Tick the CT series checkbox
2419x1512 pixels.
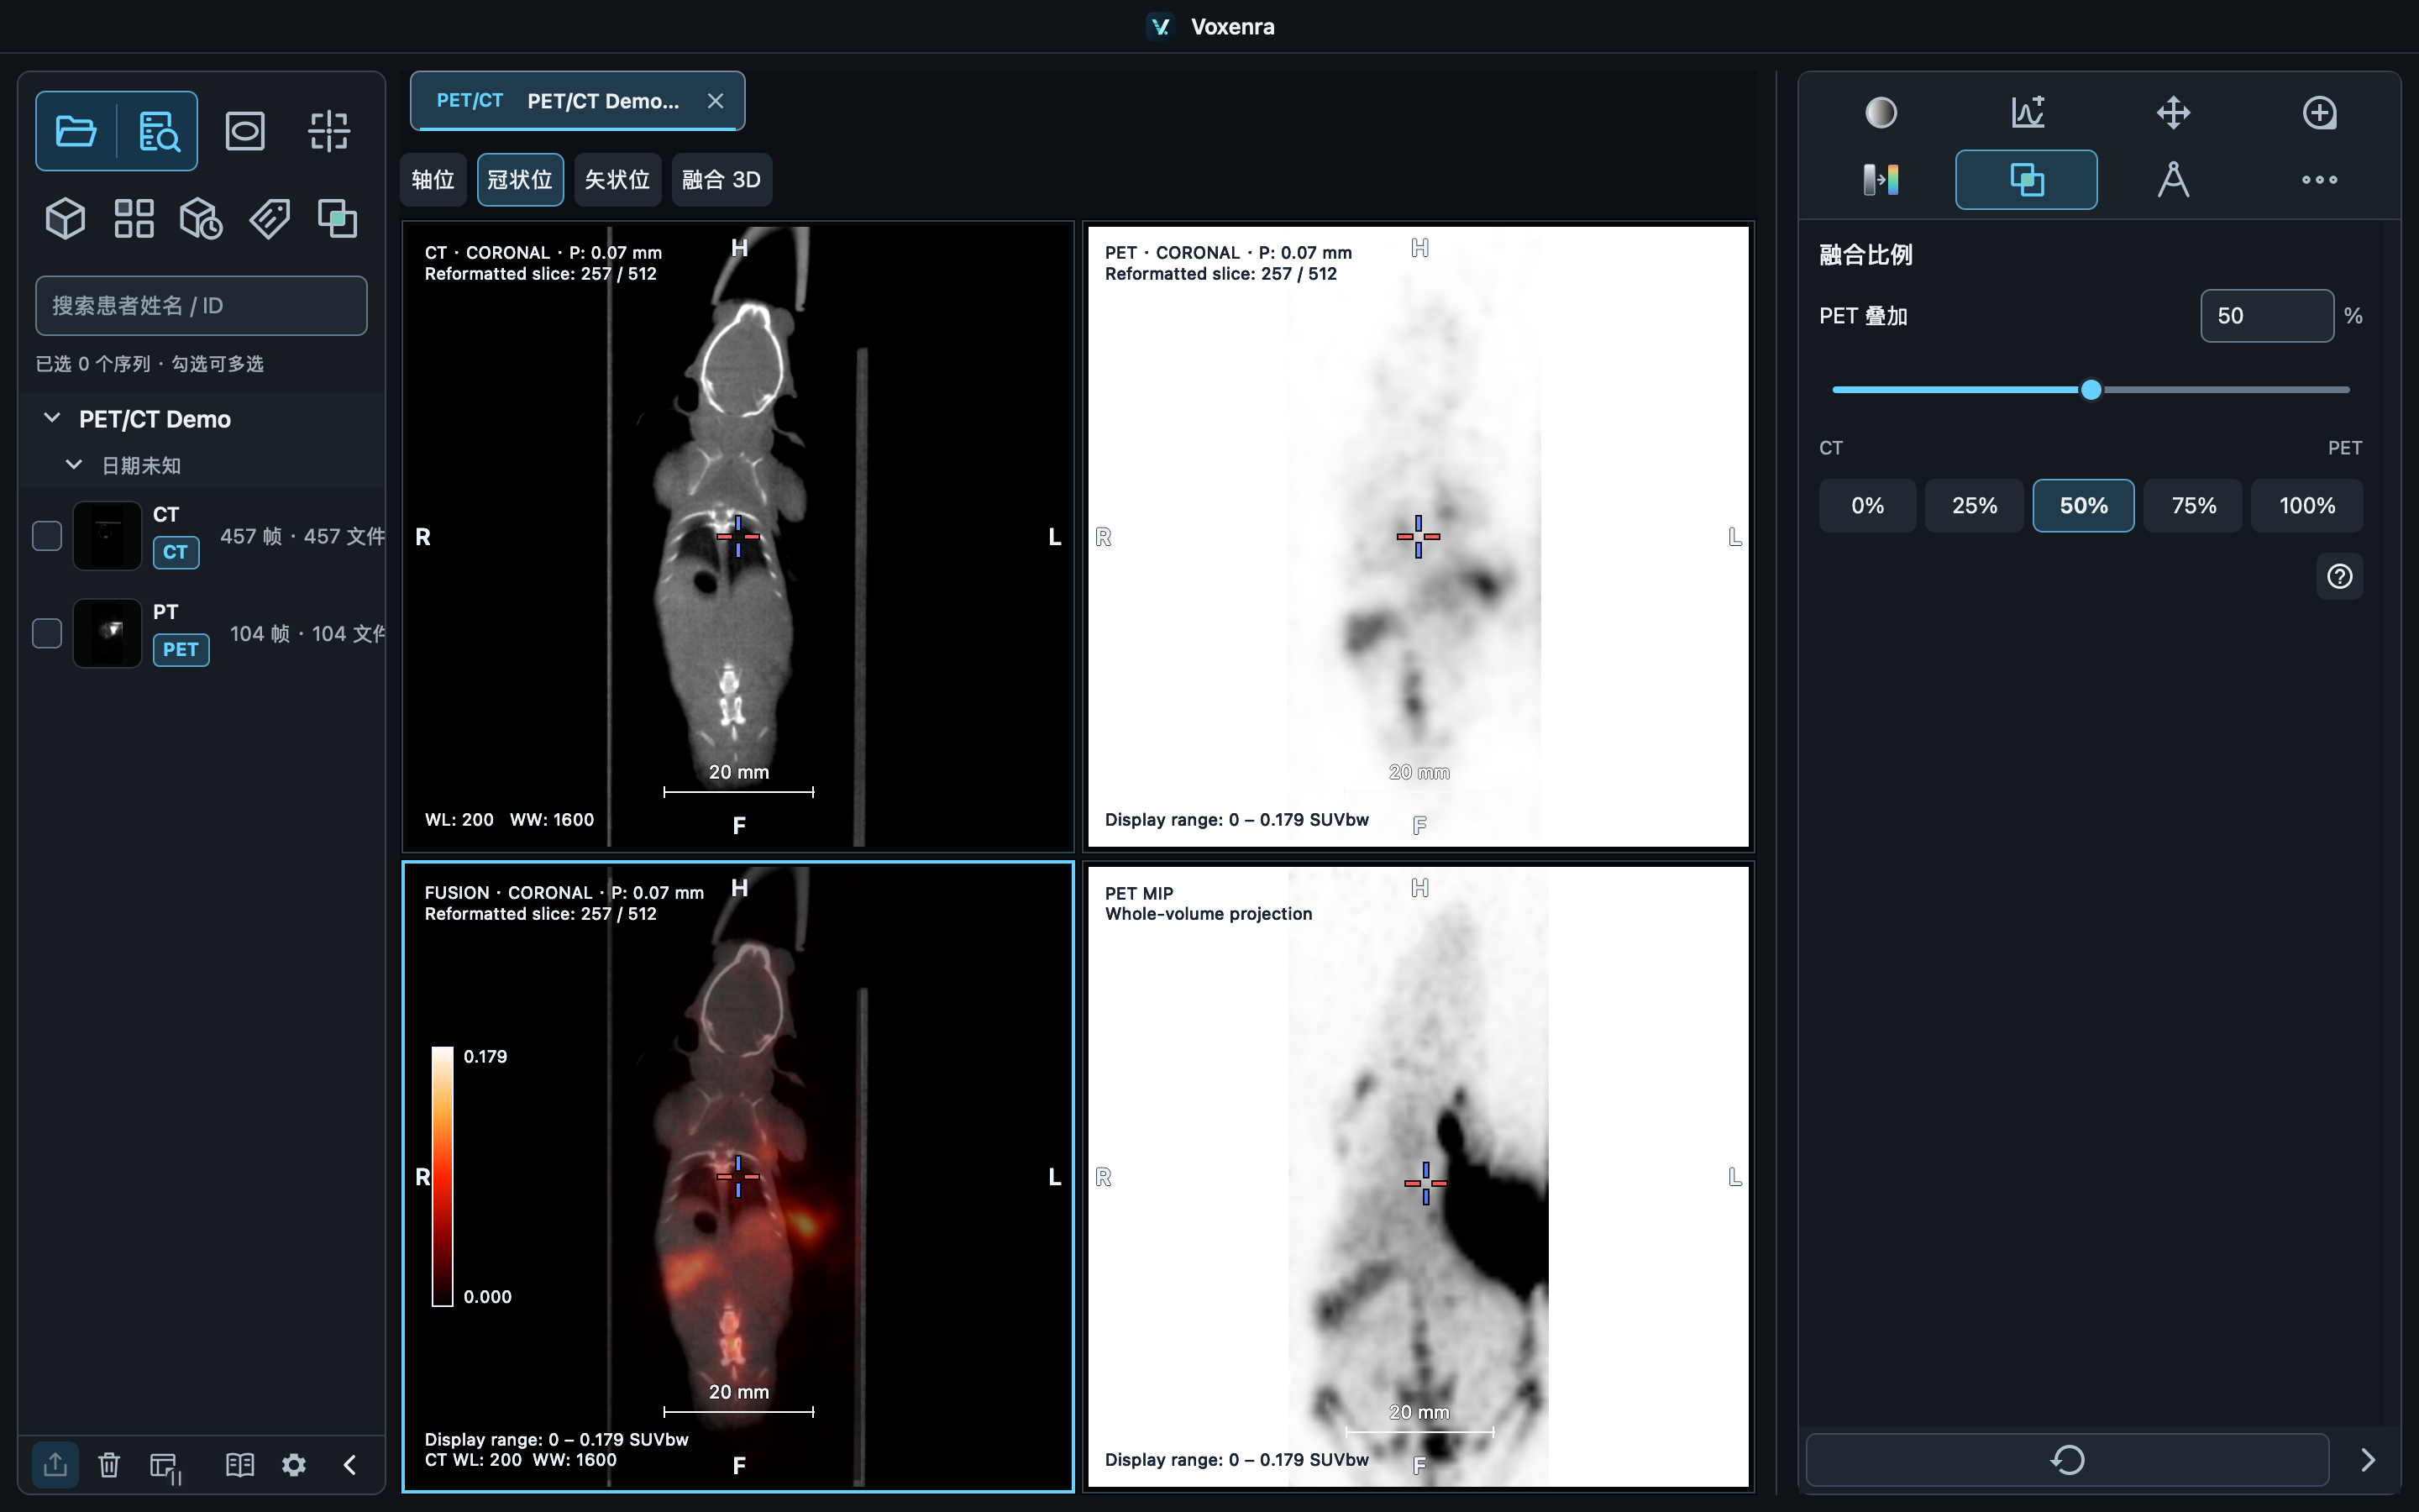click(x=47, y=536)
